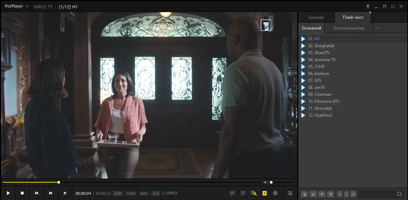Click the elapsed time 00:00:04

pos(83,193)
